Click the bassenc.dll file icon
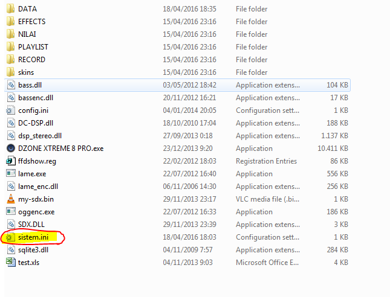Screen dimensions: 390x297 (11, 98)
